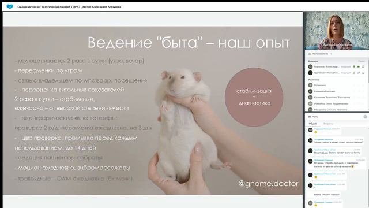This screenshot has width=369, height=208.
Task: Switch to the 'Общий' chat tab
Action: pyautogui.click(x=312, y=124)
